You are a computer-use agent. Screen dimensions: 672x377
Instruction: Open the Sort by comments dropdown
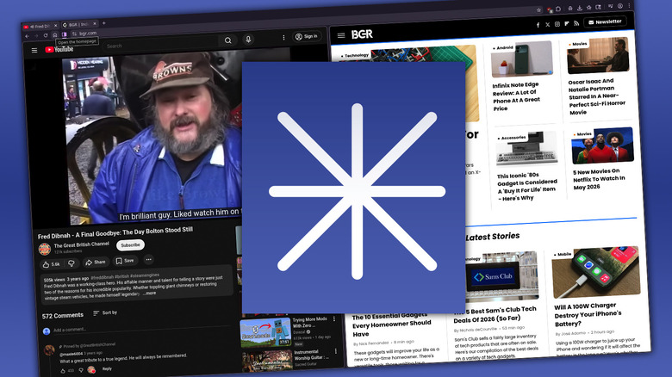pos(105,312)
